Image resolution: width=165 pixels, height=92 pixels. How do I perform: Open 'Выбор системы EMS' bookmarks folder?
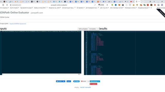[41, 8]
